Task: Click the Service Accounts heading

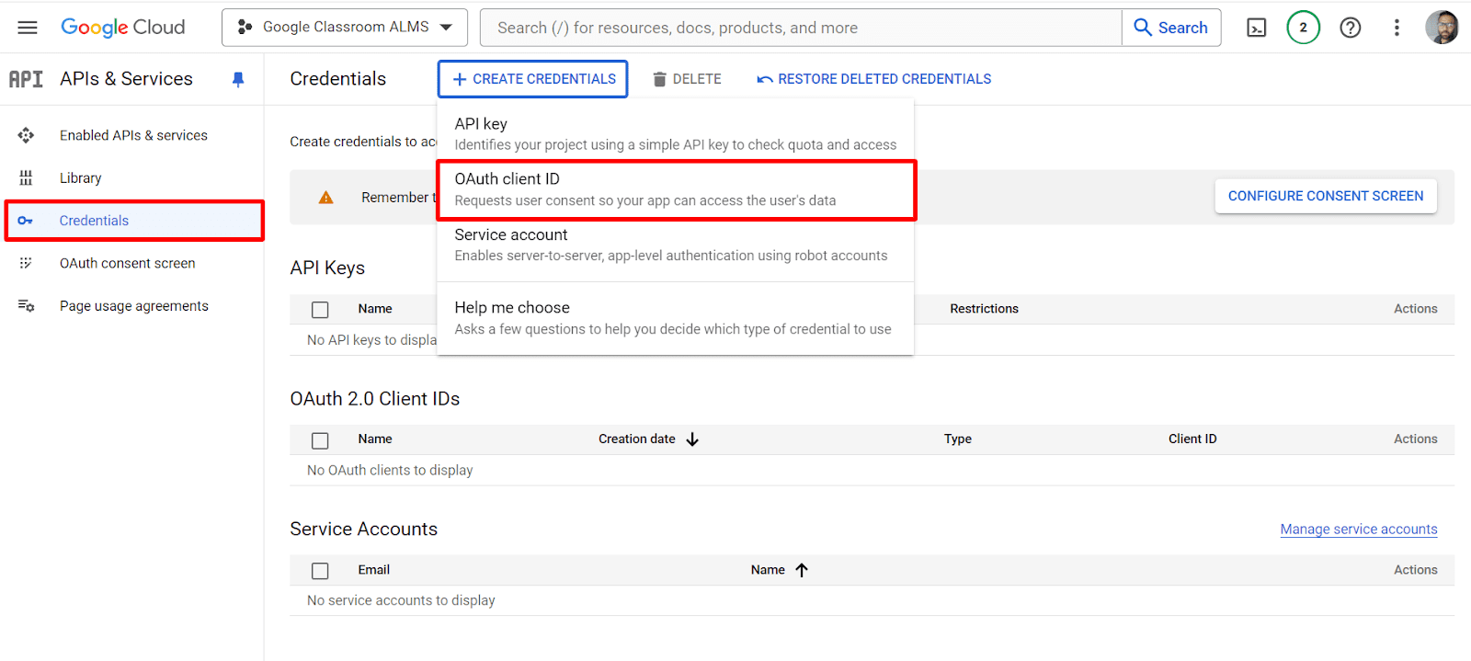Action: pos(364,530)
